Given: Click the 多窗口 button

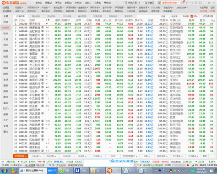Looking at the screenshot, I should pos(150,3).
